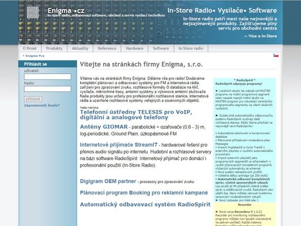Click the Czech flag language icon
This screenshot has height=226, width=301.
click(x=276, y=55)
